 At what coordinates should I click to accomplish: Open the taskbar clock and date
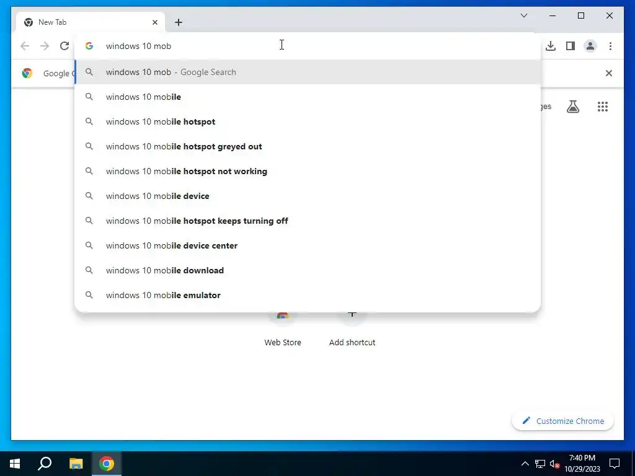[x=582, y=464]
